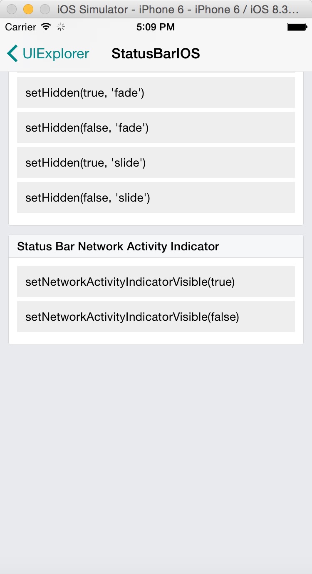Go back via the UIExplorer link

pyautogui.click(x=56, y=54)
